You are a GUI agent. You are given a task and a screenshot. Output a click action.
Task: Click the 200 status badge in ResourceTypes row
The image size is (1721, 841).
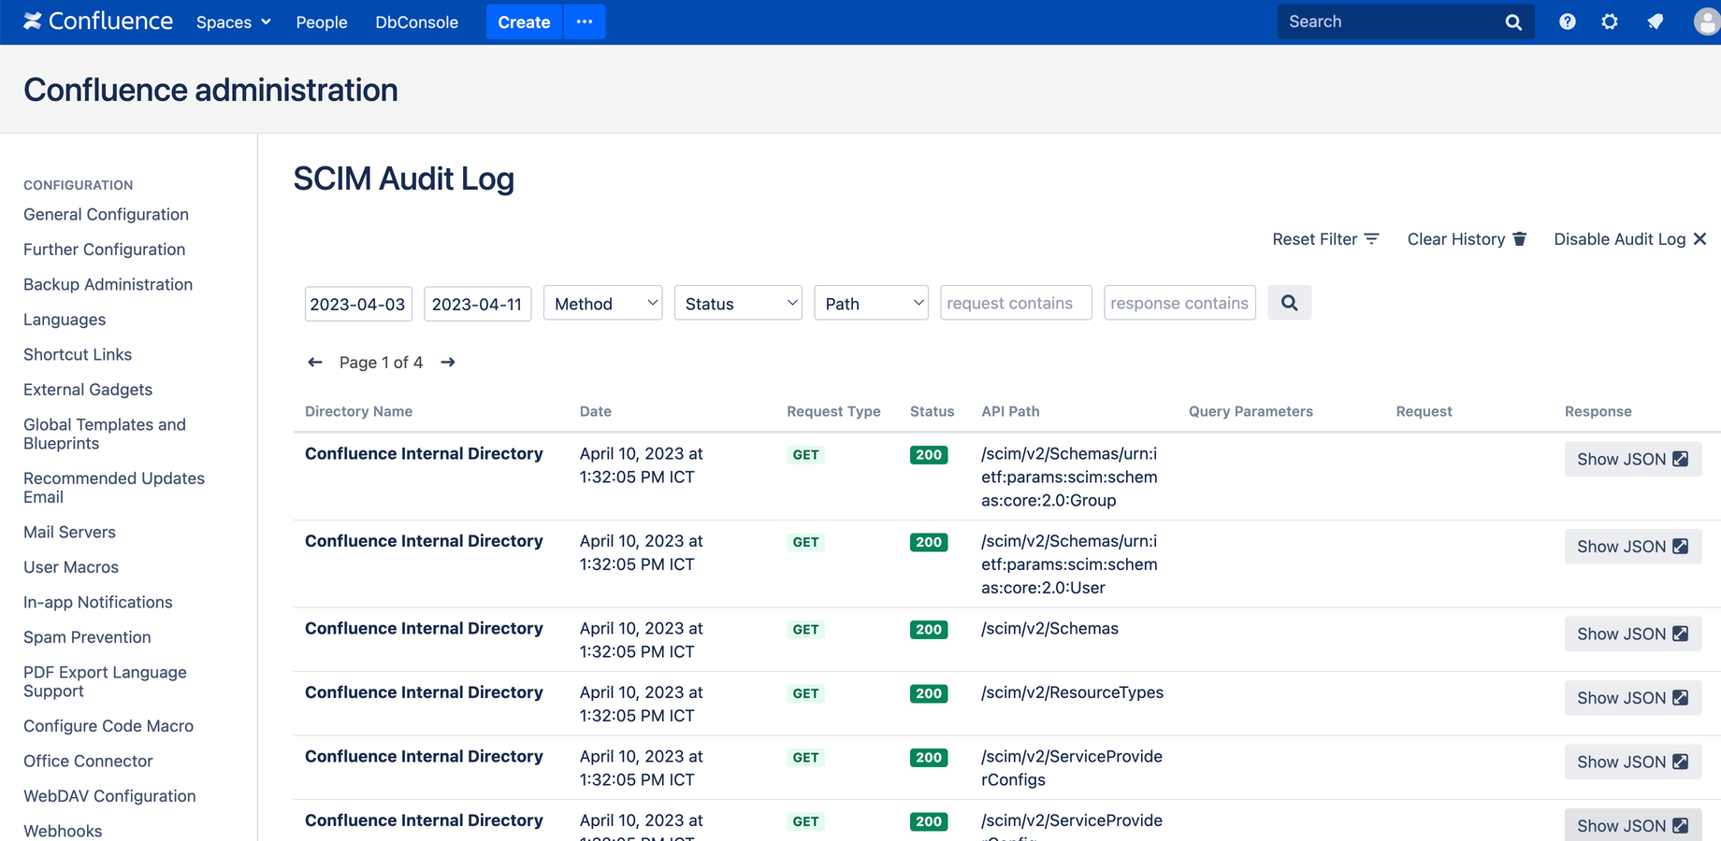(929, 693)
